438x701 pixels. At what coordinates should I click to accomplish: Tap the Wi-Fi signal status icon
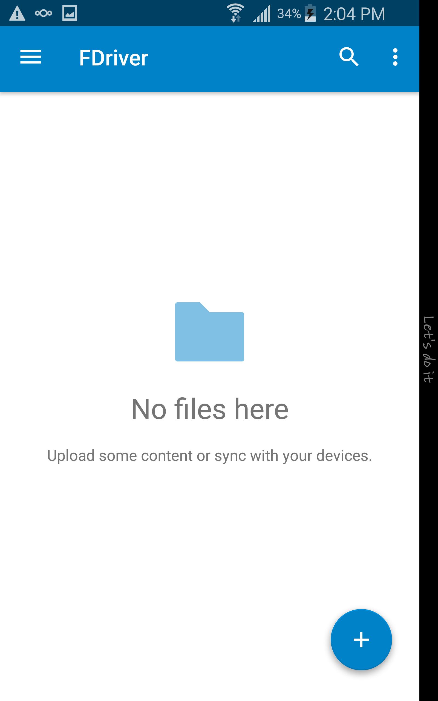coord(235,13)
